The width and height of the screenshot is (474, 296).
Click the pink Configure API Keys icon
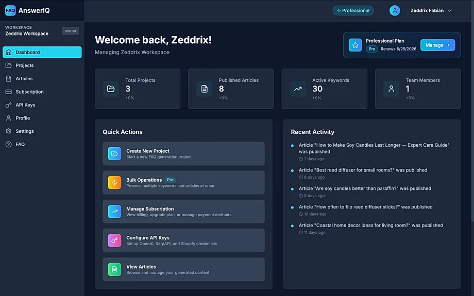[x=114, y=240]
